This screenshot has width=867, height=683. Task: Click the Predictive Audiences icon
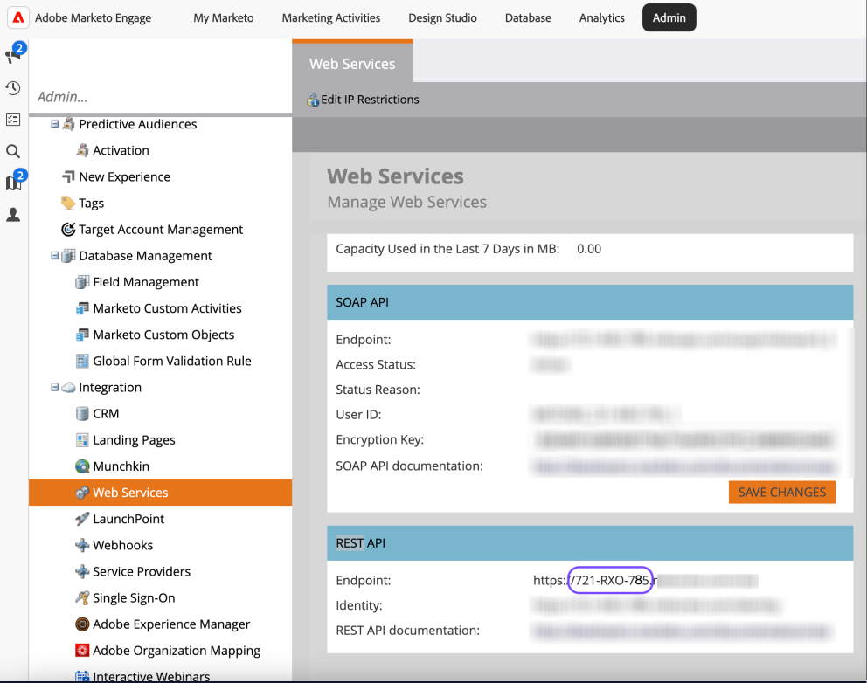coord(68,124)
